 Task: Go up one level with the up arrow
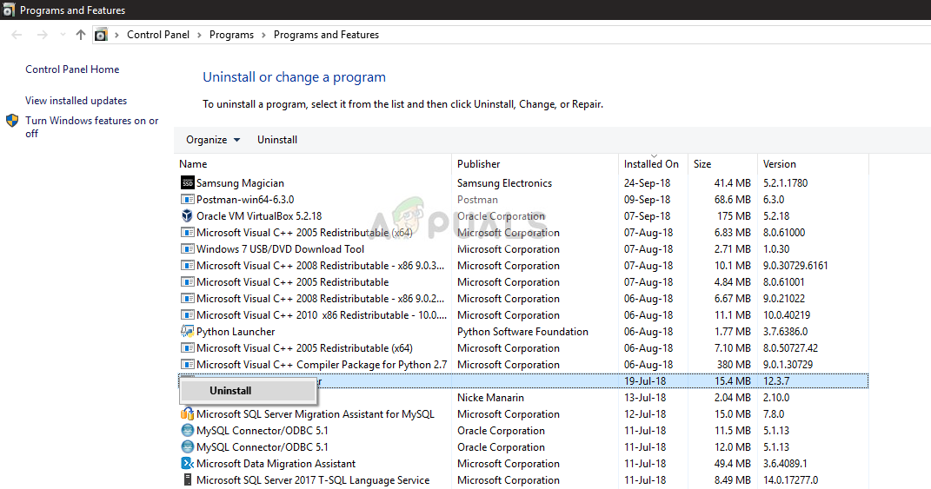(x=81, y=35)
